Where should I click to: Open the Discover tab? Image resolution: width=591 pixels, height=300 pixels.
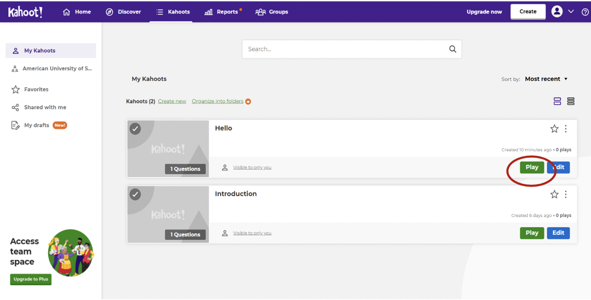(123, 12)
